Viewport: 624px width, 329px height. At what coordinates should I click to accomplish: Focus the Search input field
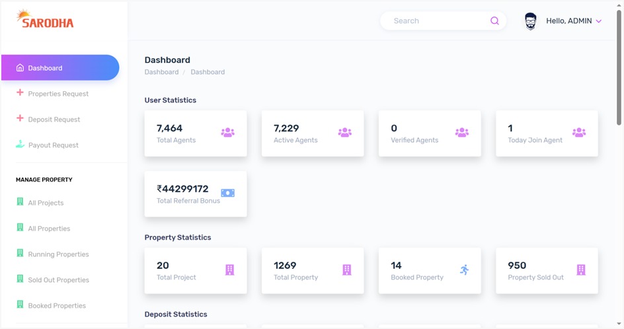[x=443, y=20]
